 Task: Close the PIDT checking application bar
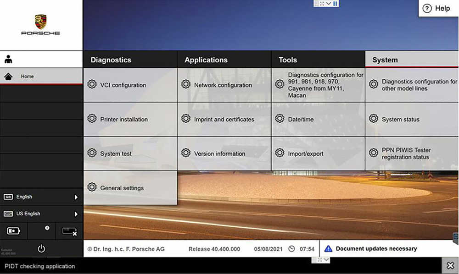pos(450,266)
